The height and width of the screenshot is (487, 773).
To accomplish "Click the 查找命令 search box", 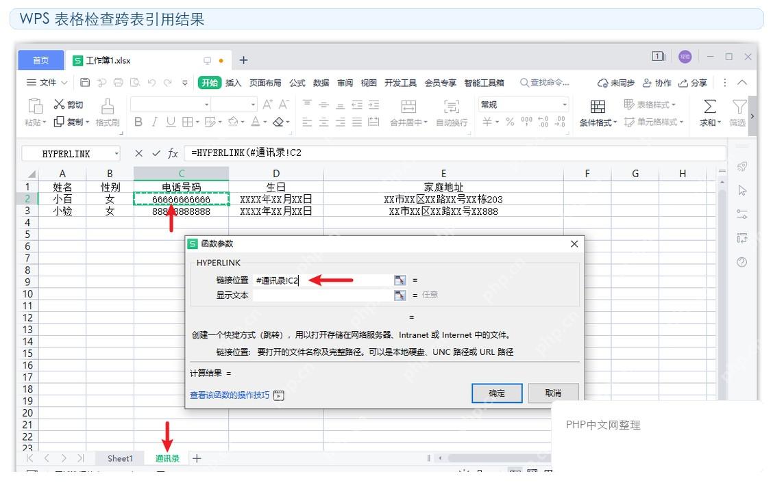I will 544,83.
